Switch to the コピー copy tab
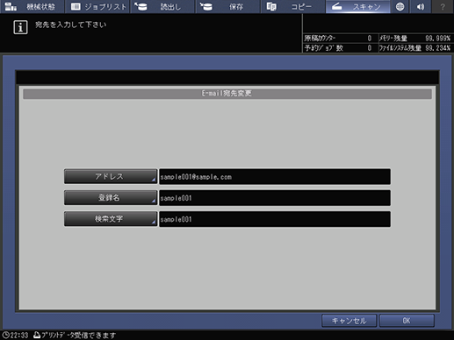This screenshot has height=340, width=454. (x=293, y=6)
